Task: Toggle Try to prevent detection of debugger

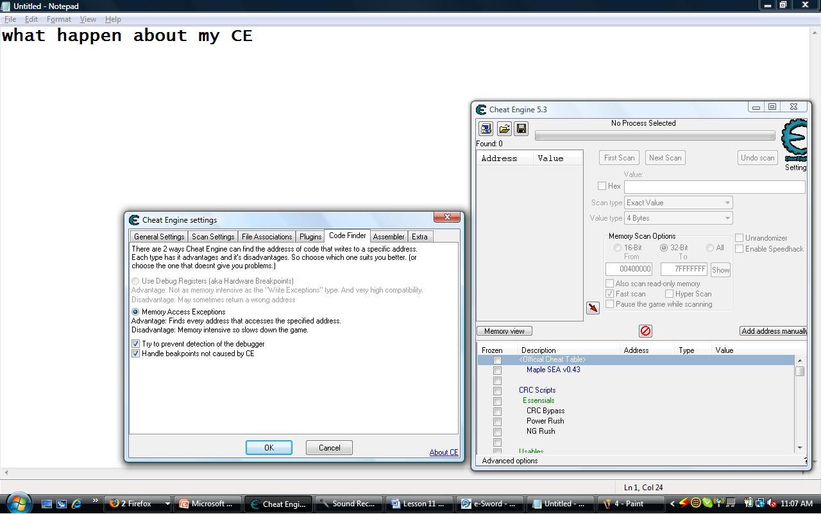Action: 135,344
